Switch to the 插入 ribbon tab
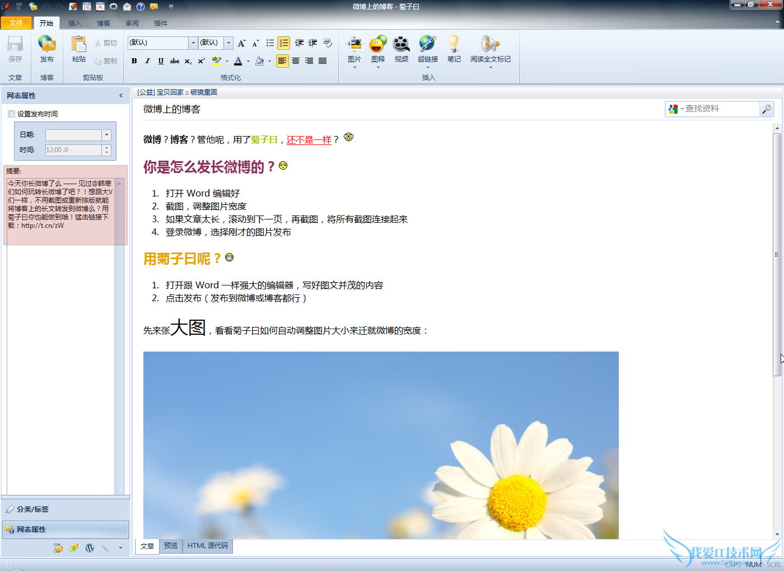Viewport: 784px width, 571px height. (74, 24)
